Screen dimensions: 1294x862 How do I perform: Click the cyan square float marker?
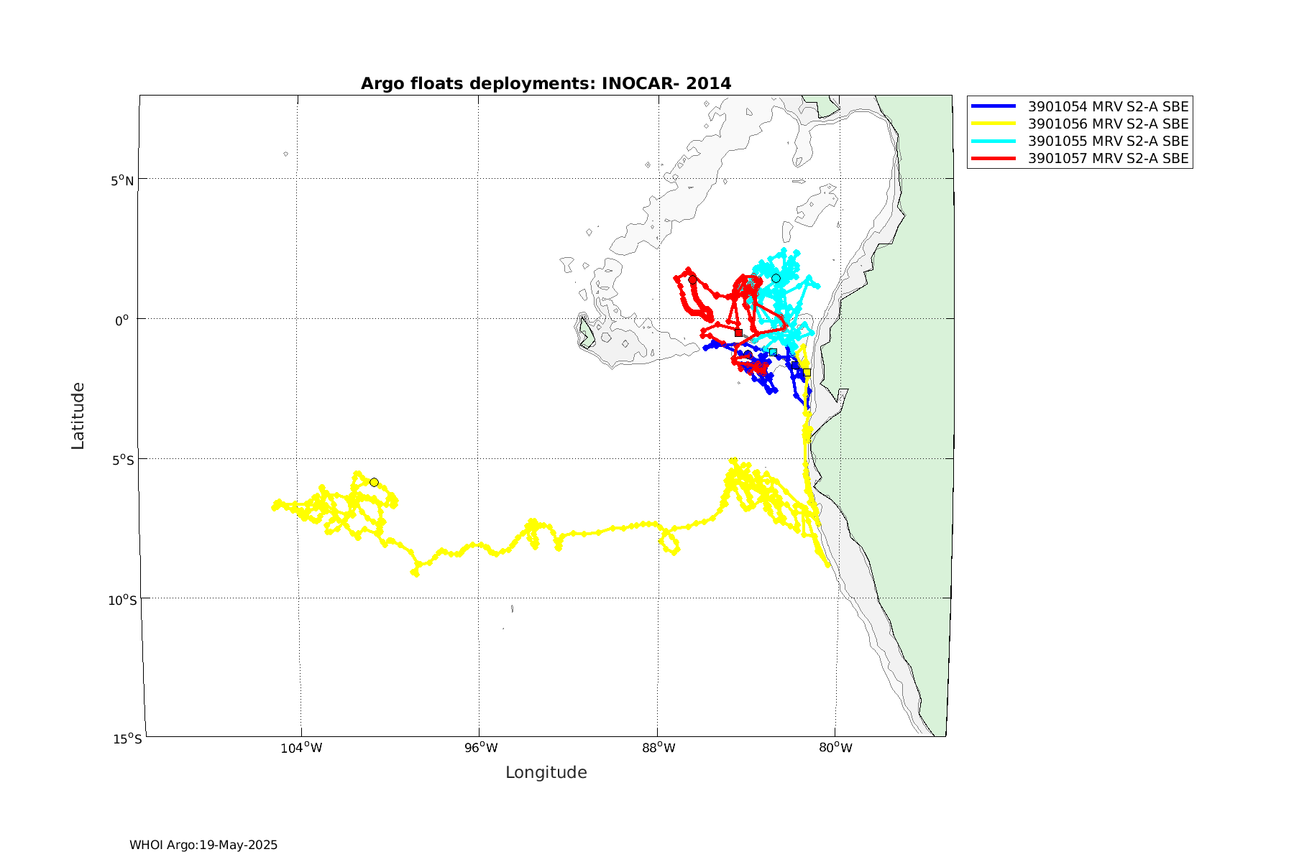773,352
